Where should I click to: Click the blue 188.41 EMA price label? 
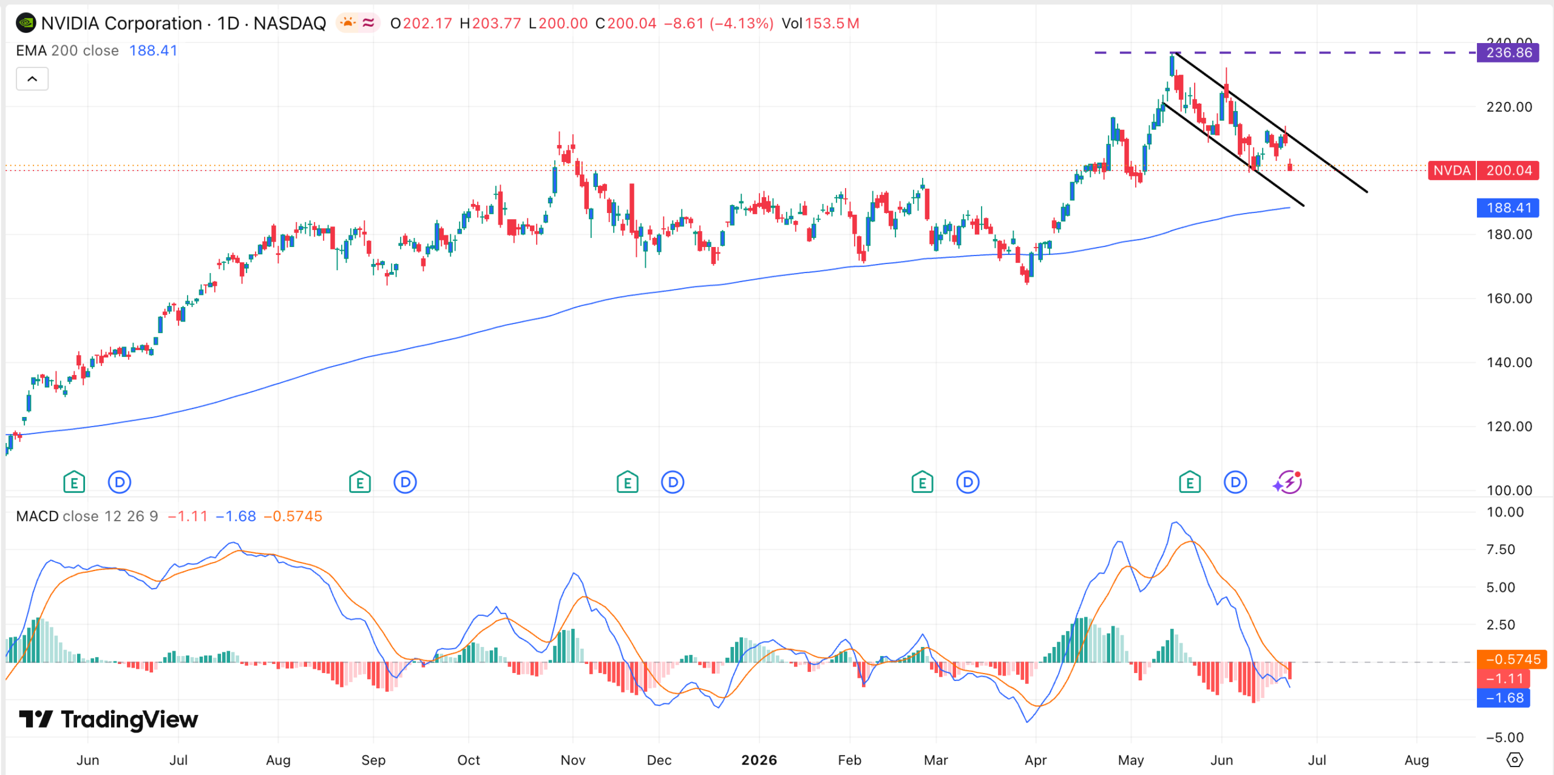(x=1508, y=208)
